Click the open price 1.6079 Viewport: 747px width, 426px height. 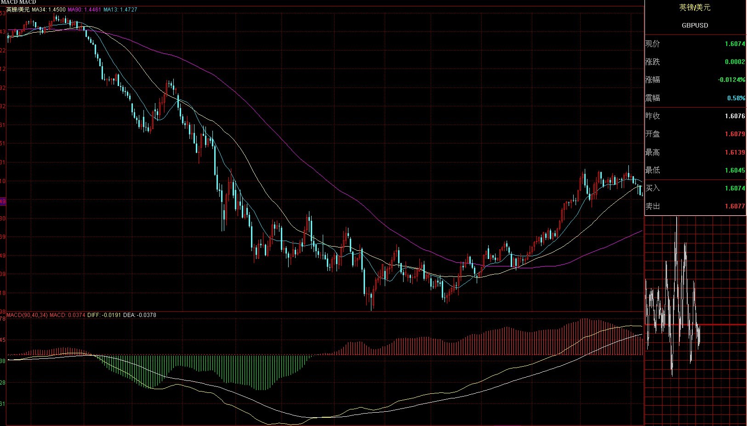pyautogui.click(x=735, y=134)
